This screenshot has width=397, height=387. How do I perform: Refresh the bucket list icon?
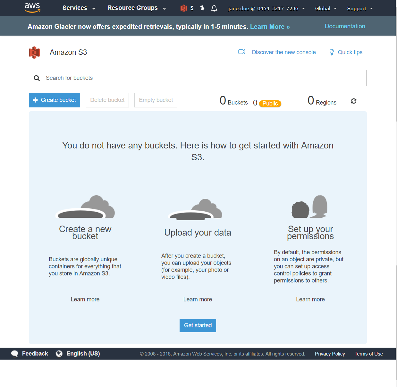point(354,101)
